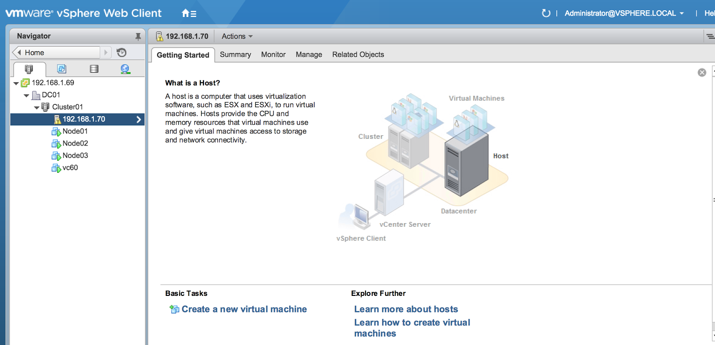715x345 pixels.
Task: Click the DC01 datacenter icon
Action: [x=36, y=95]
